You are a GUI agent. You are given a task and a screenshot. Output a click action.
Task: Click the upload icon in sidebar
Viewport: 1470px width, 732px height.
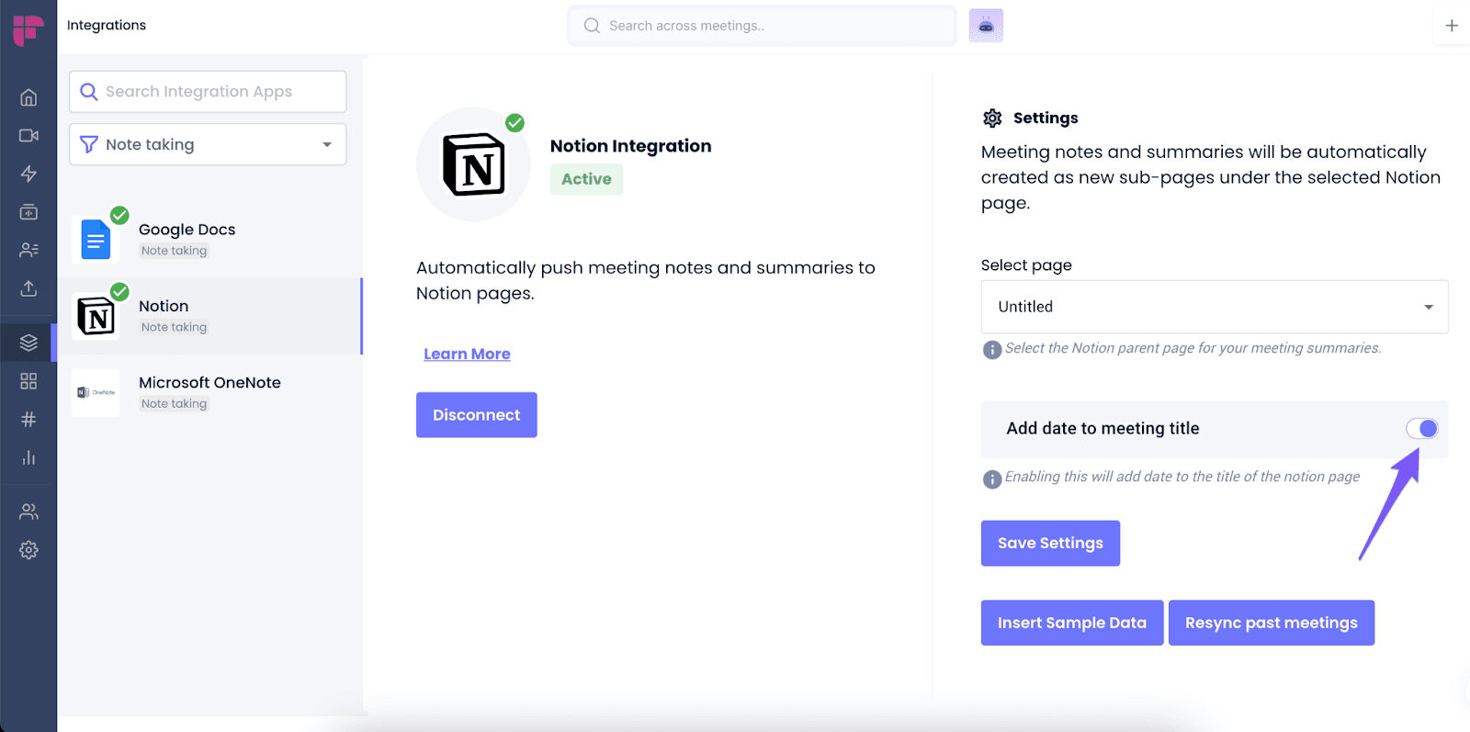point(28,288)
